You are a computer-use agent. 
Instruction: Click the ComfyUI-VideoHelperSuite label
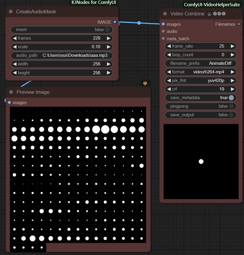point(212,4)
